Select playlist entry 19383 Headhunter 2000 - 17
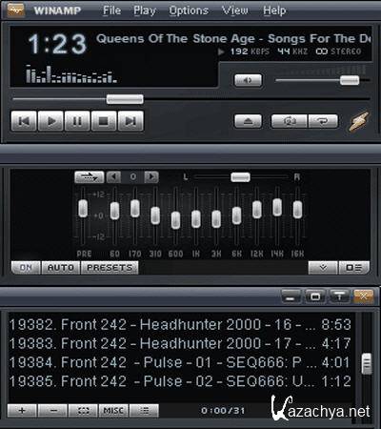381x429 pixels. coord(180,343)
